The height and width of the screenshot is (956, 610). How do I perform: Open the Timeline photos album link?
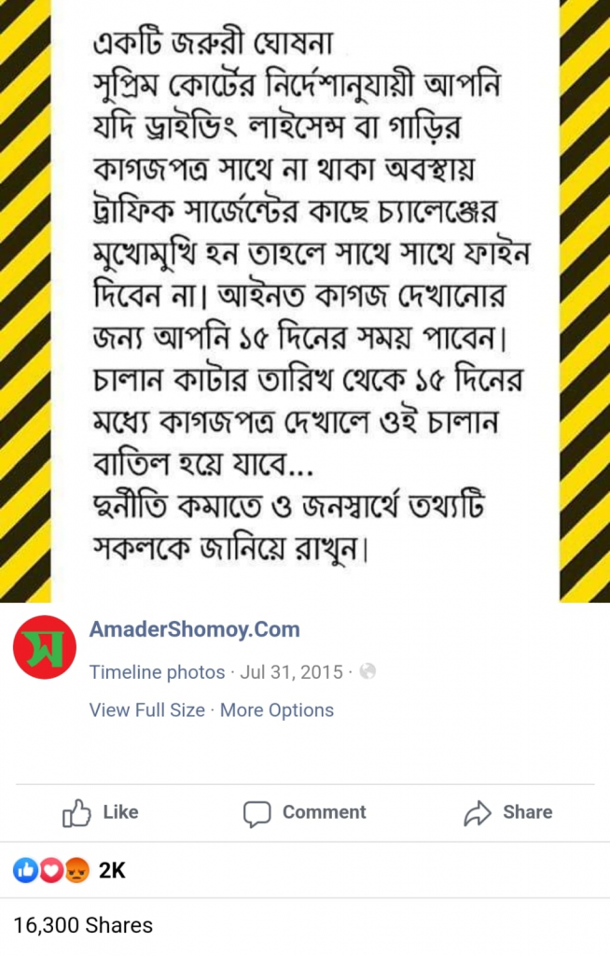coord(158,672)
